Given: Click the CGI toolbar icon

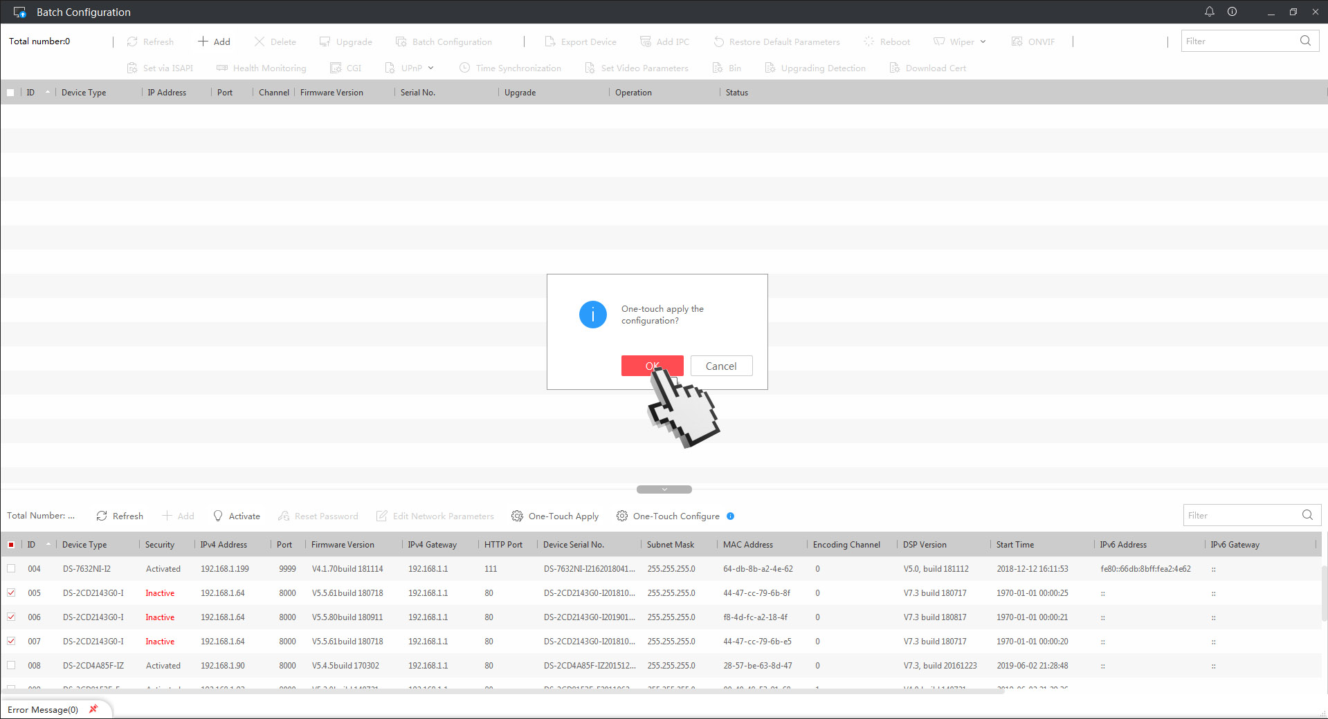Looking at the screenshot, I should (336, 68).
